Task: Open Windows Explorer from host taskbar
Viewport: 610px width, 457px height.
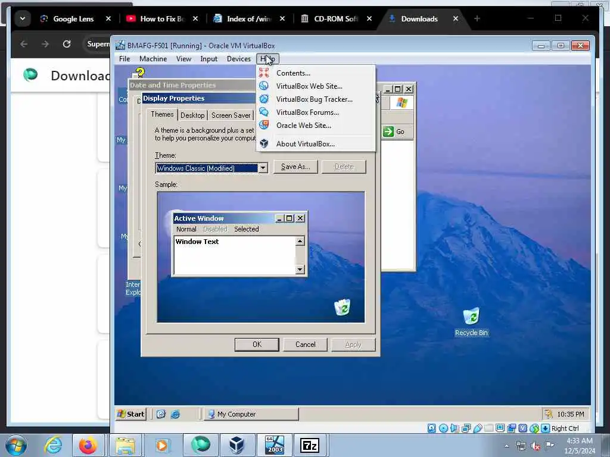Action: pyautogui.click(x=125, y=445)
